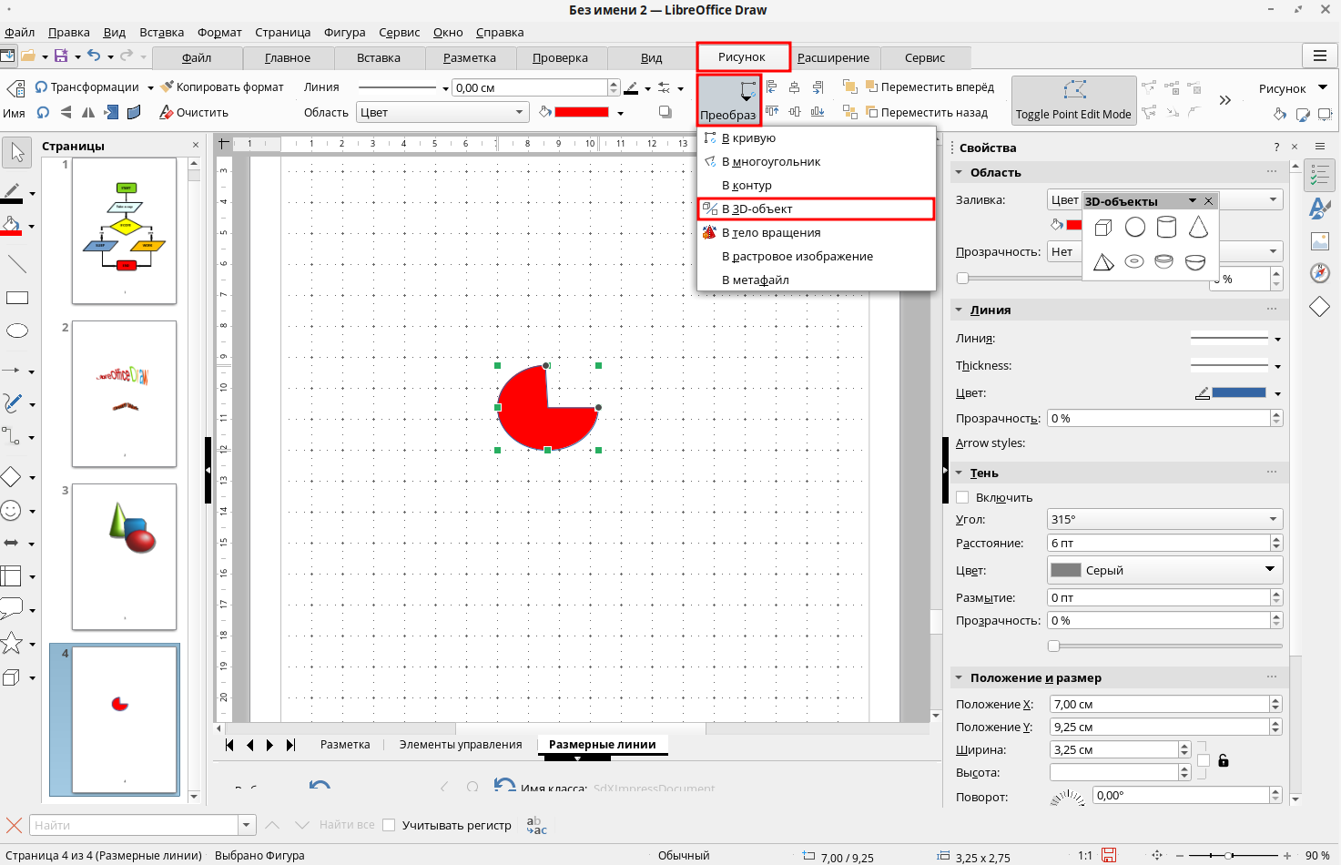Click the Gallery image icon in sidebar
The height and width of the screenshot is (865, 1341).
click(1319, 241)
